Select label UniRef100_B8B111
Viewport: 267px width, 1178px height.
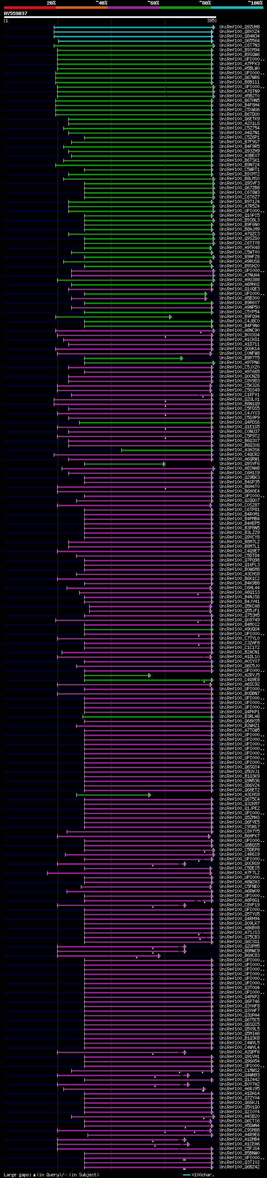click(x=239, y=82)
